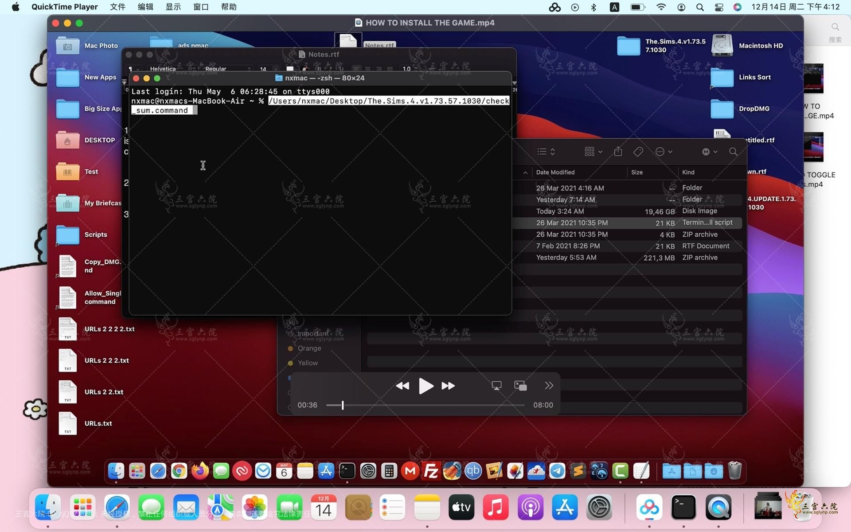
Task: Open the Wi-Fi status menu
Action: pos(661,7)
